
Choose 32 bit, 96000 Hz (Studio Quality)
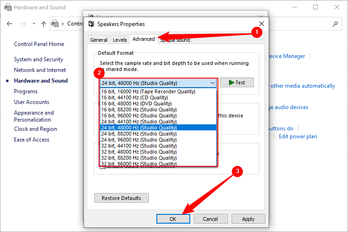tap(158, 163)
